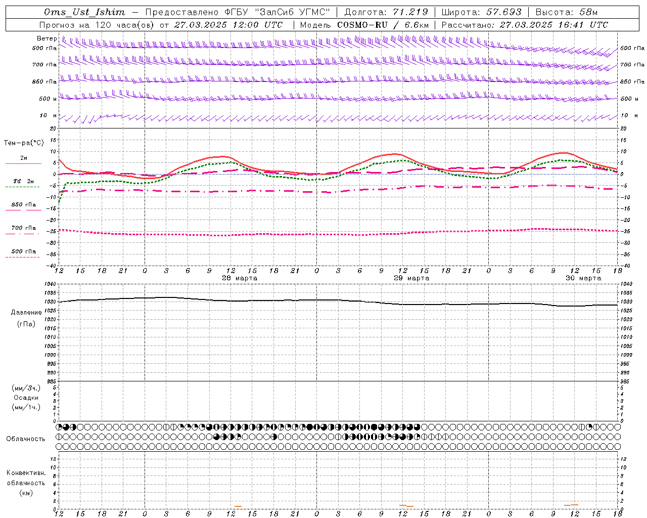Click the Давление pressure panel label
647x518 pixels.
tap(26, 313)
